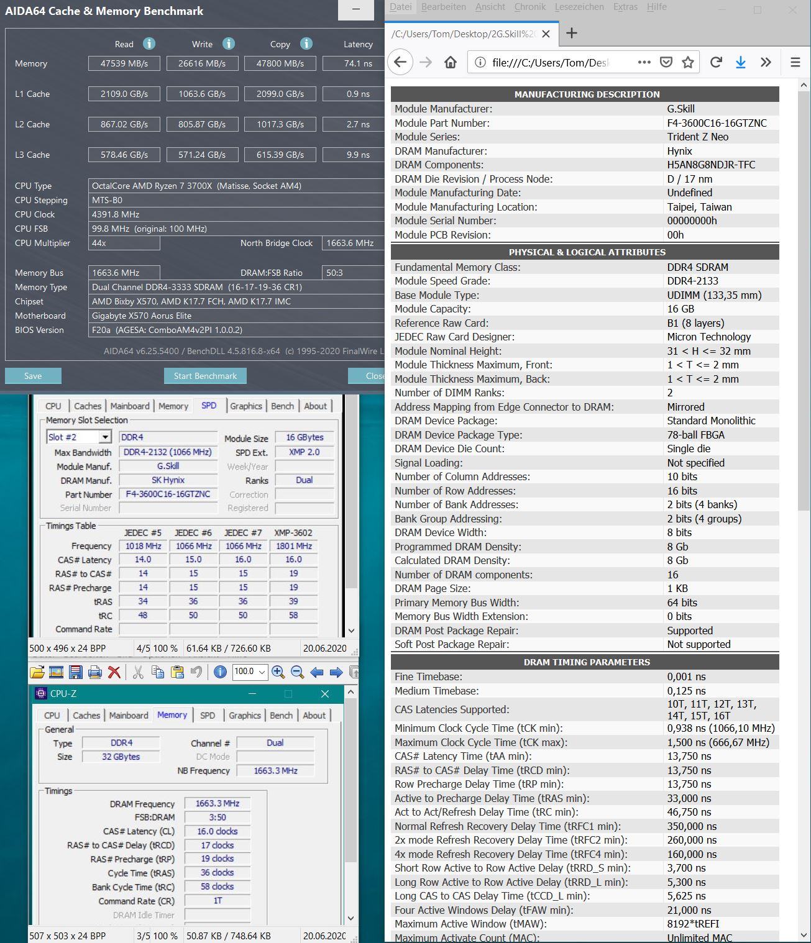The height and width of the screenshot is (943, 811).
Task: Zoom out with magnifier minus icon
Action: (297, 672)
